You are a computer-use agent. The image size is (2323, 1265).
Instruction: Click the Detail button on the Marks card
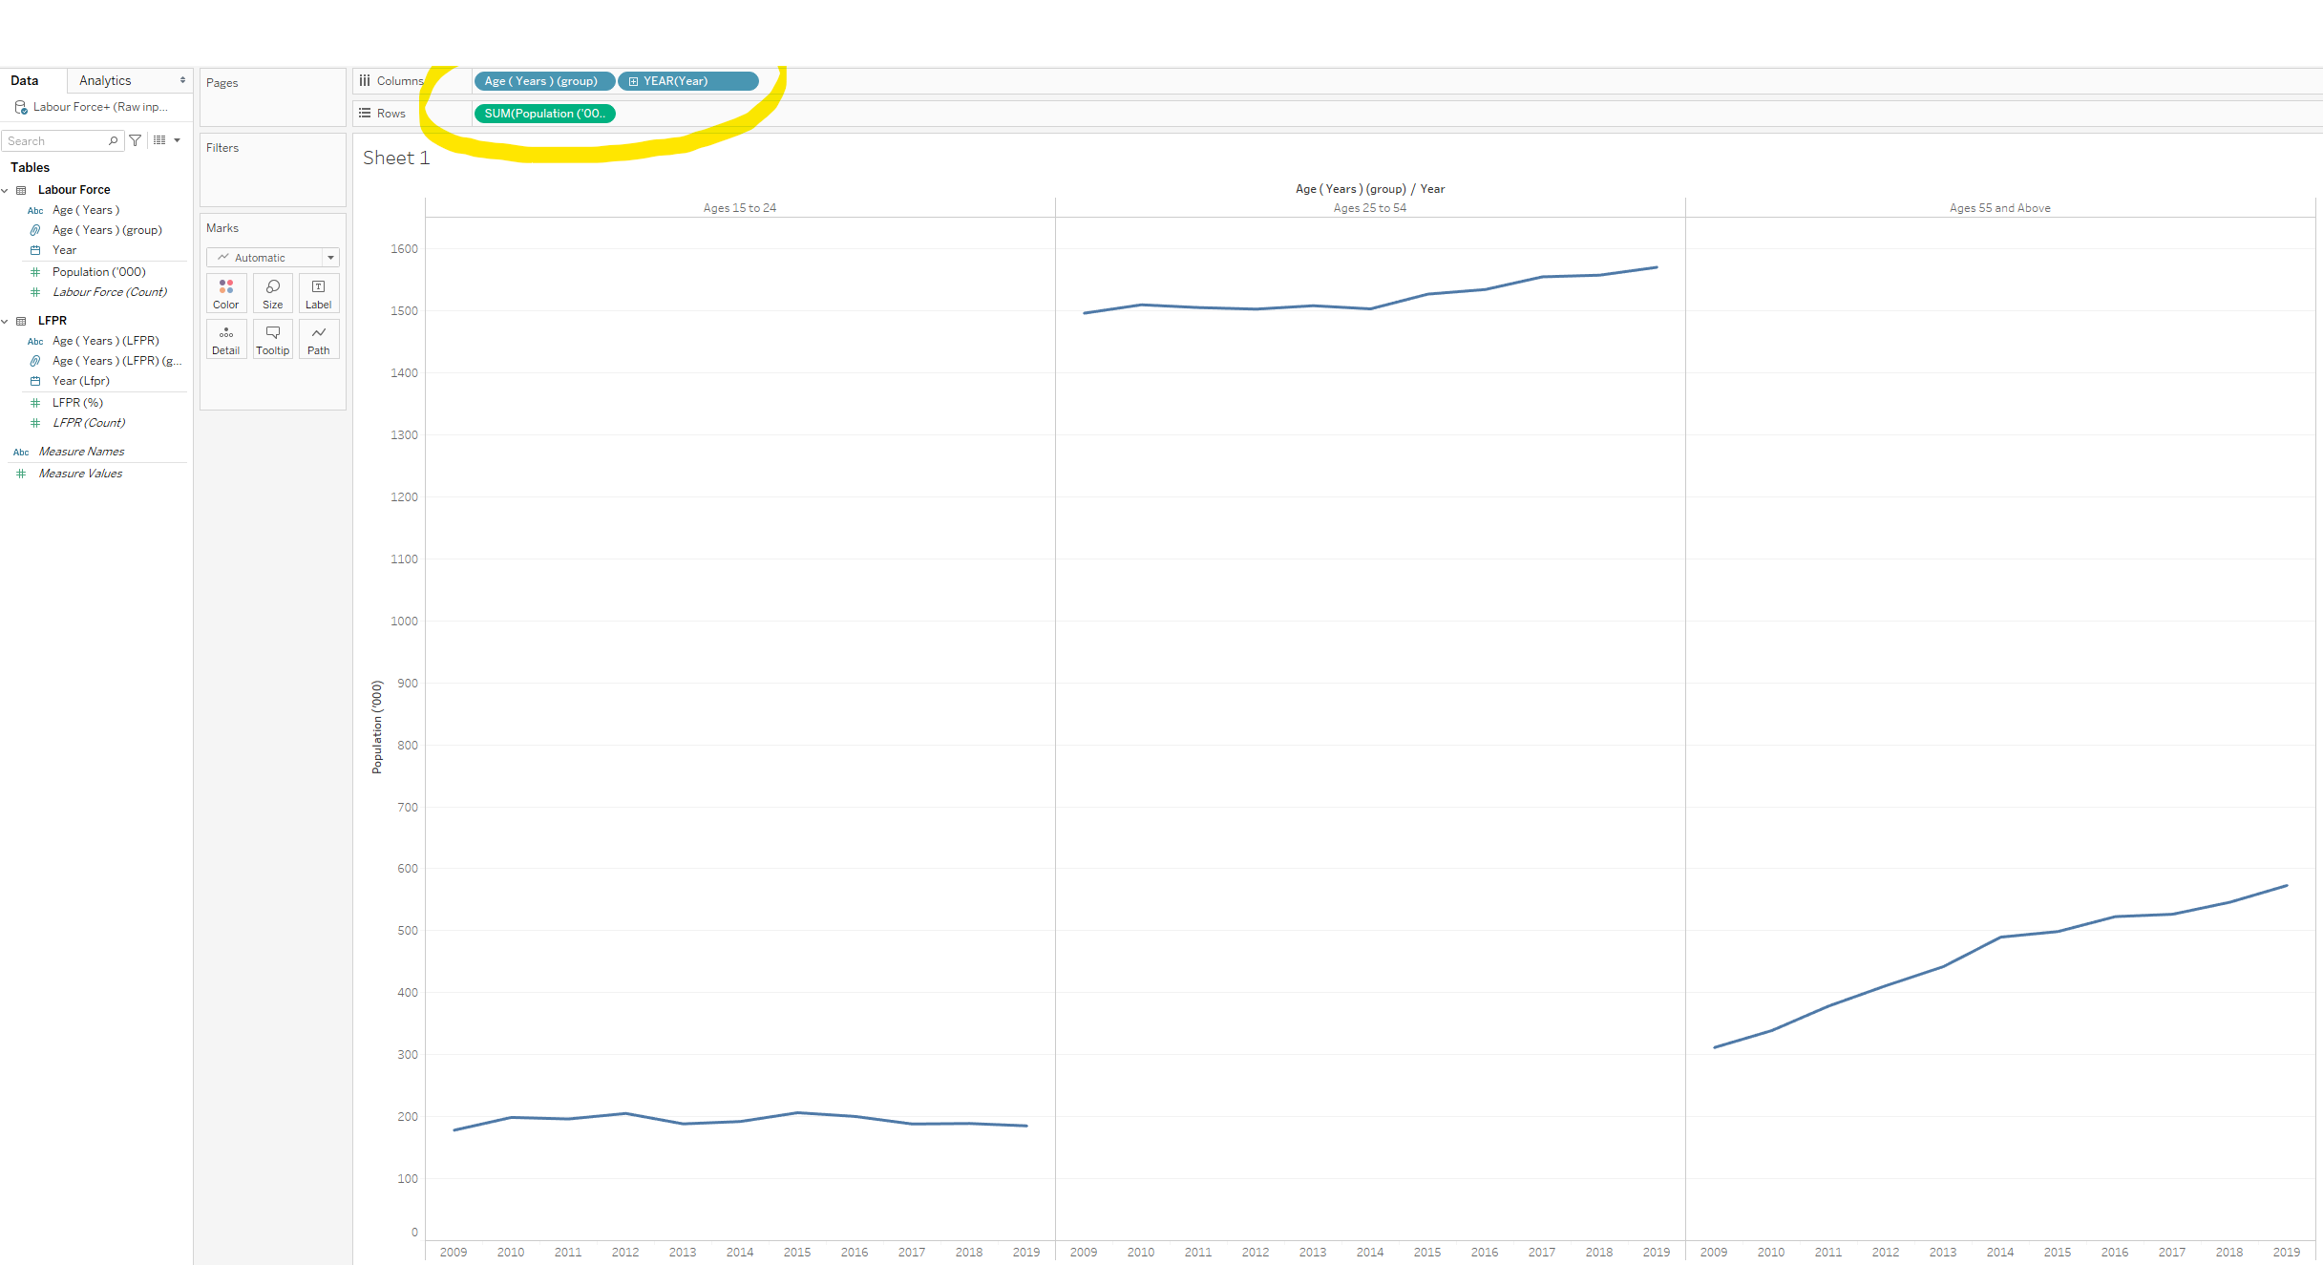(225, 338)
